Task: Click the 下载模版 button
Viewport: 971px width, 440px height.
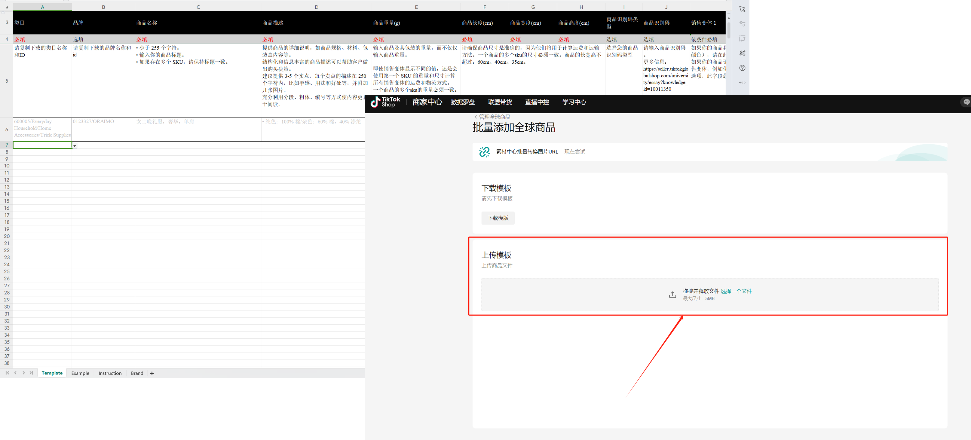Action: (x=498, y=218)
